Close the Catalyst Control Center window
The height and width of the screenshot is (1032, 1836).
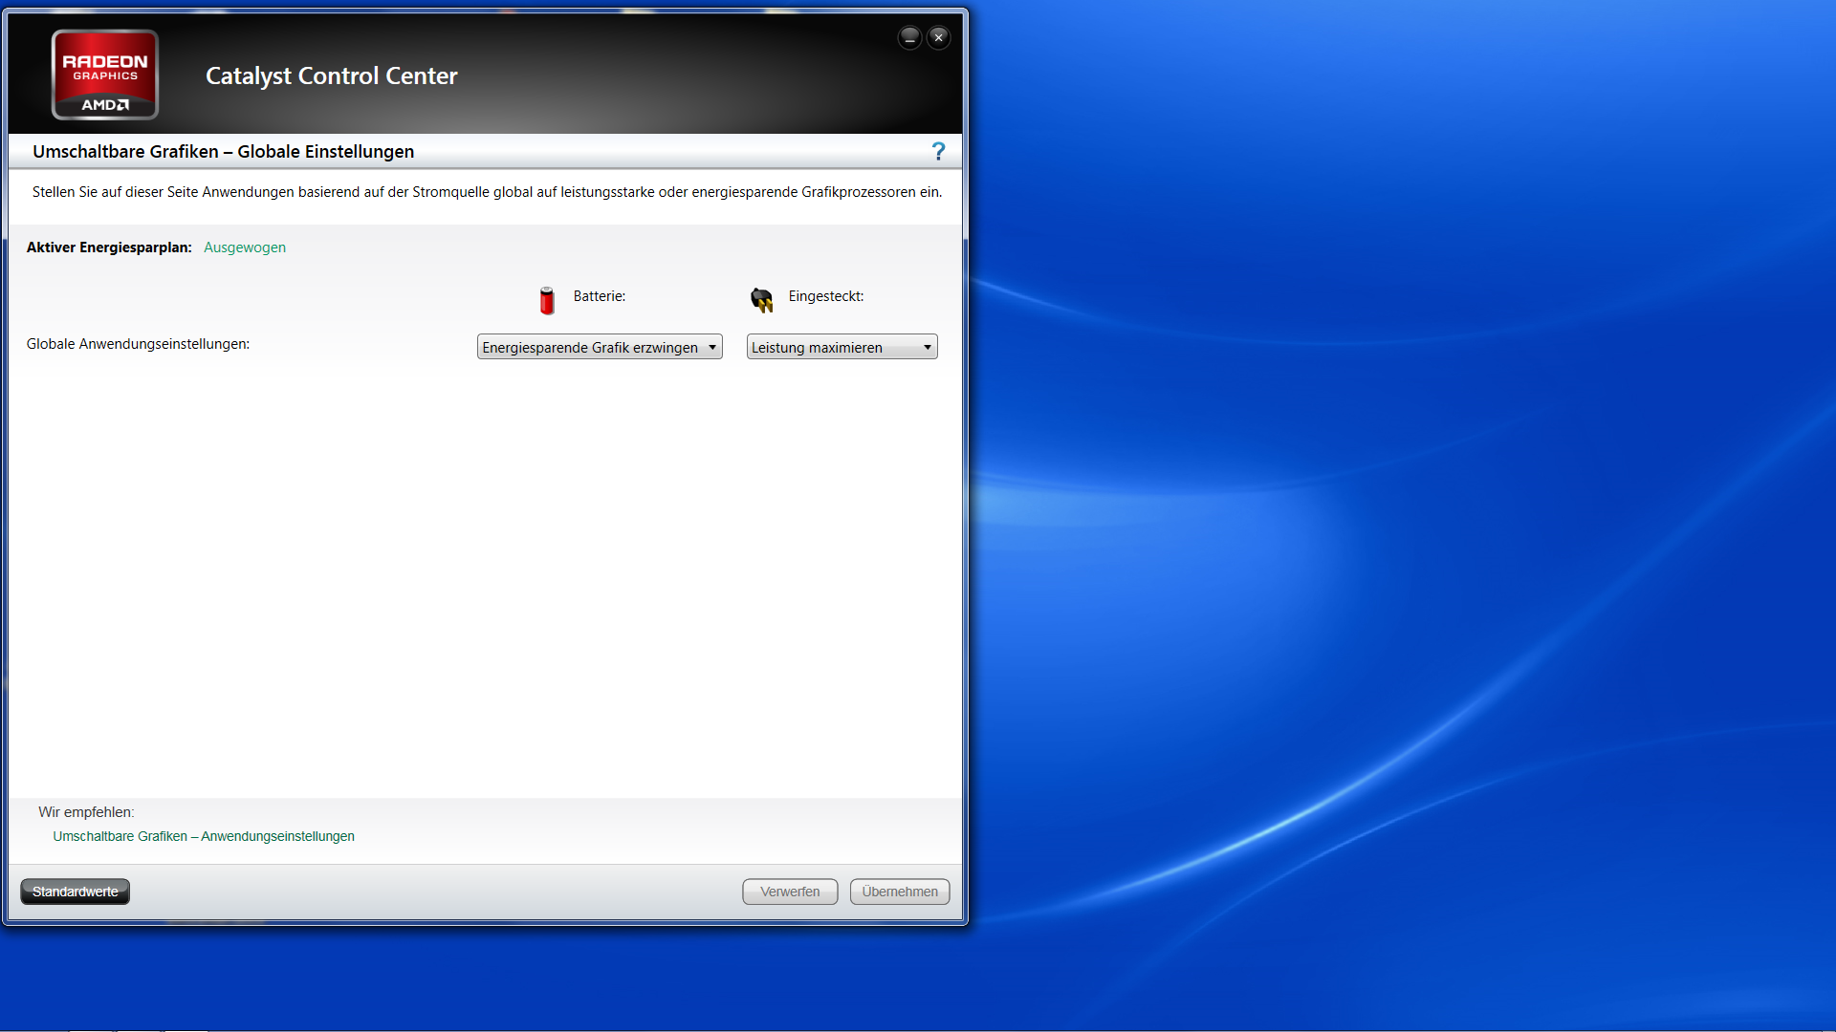pyautogui.click(x=939, y=37)
